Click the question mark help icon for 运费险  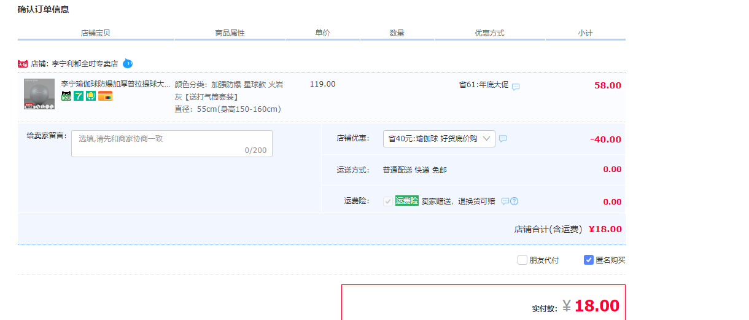(514, 201)
